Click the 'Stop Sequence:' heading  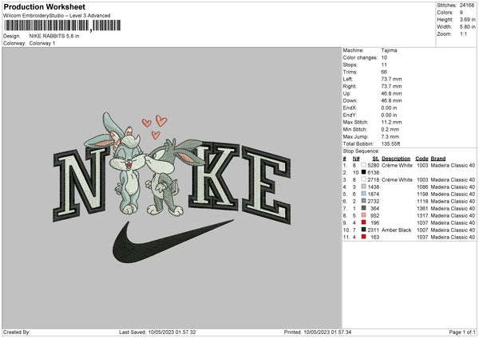(361, 151)
